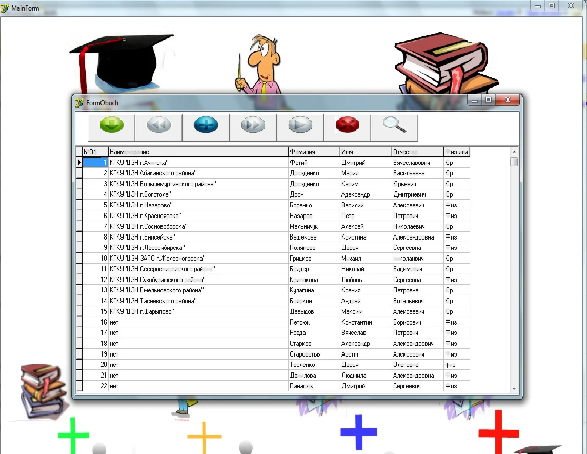Click the grid scrollbar up arrow
587x454 pixels.
[x=514, y=152]
